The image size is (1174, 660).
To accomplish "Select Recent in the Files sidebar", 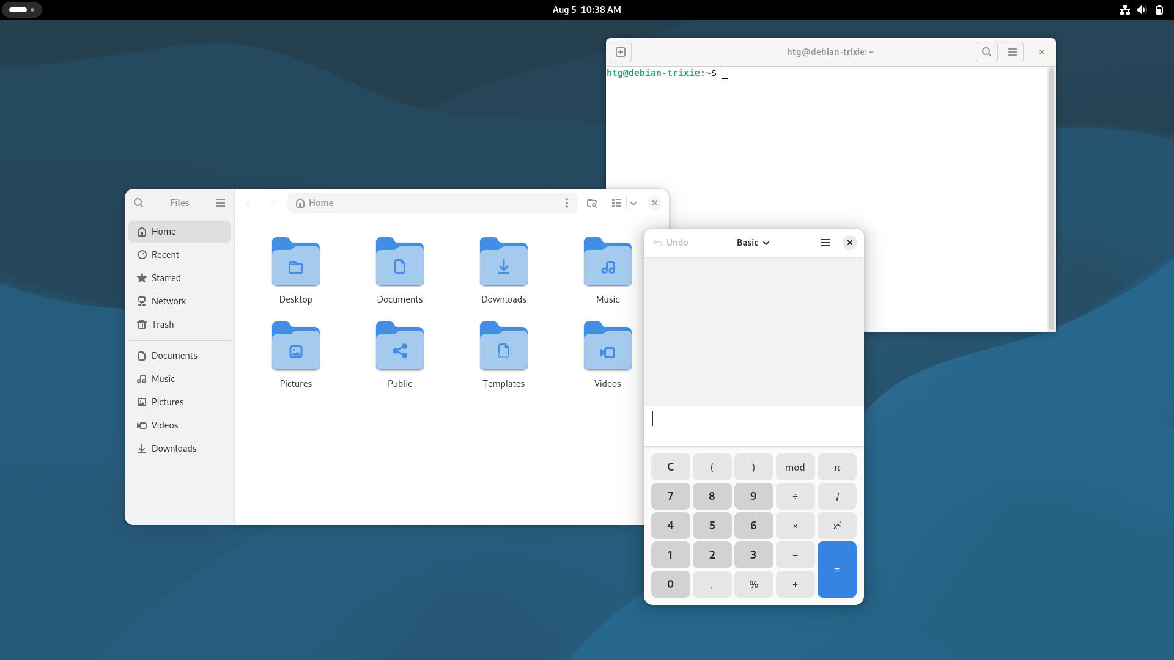I will click(180, 255).
